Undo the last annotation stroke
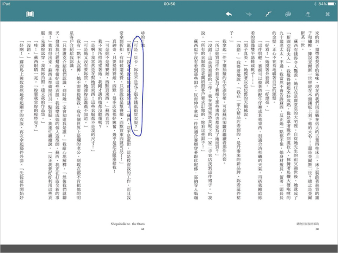The height and width of the screenshot is (253, 338). click(x=229, y=15)
